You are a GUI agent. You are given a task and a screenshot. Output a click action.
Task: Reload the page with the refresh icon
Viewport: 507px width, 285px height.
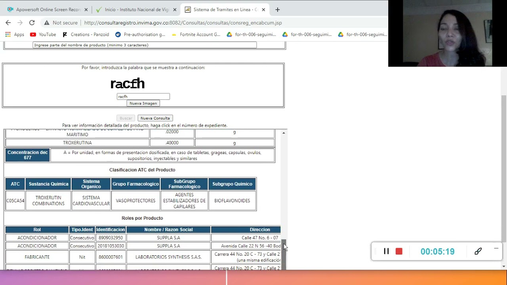point(32,23)
